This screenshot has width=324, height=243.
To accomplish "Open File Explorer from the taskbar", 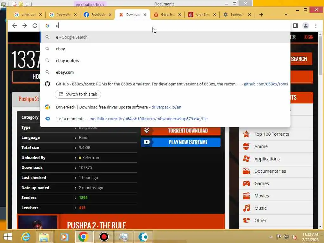I will pyautogui.click(x=44, y=237).
